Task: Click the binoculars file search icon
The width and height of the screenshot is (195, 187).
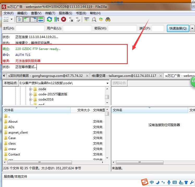Action: 108,19
